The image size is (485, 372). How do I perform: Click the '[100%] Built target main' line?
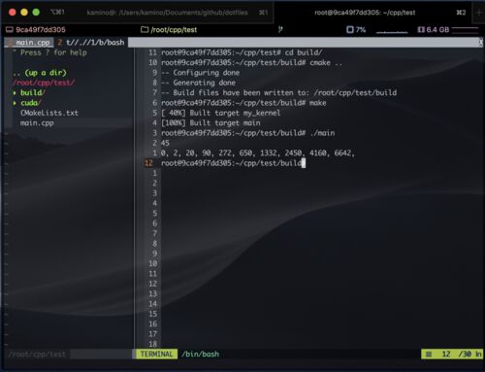[210, 122]
